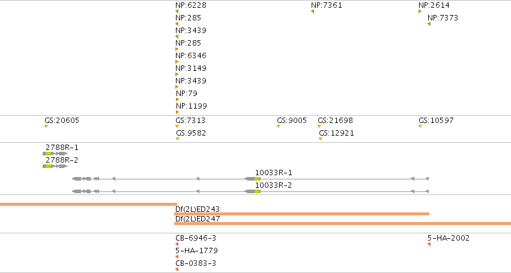Click the red arrow under CB-6946-3

click(177, 244)
